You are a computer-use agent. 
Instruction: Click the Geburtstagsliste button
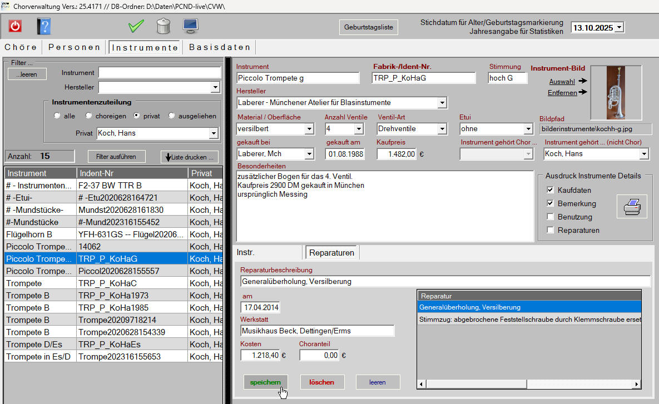click(368, 27)
